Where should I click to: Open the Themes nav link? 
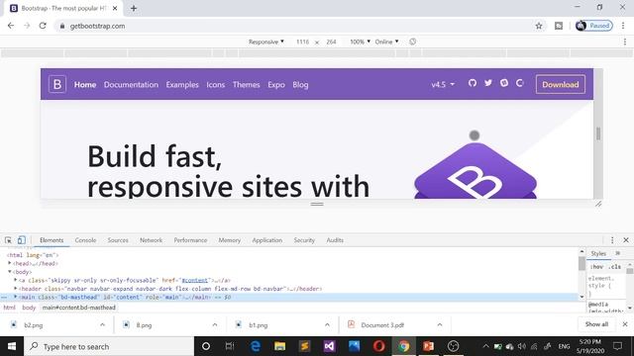tap(246, 85)
